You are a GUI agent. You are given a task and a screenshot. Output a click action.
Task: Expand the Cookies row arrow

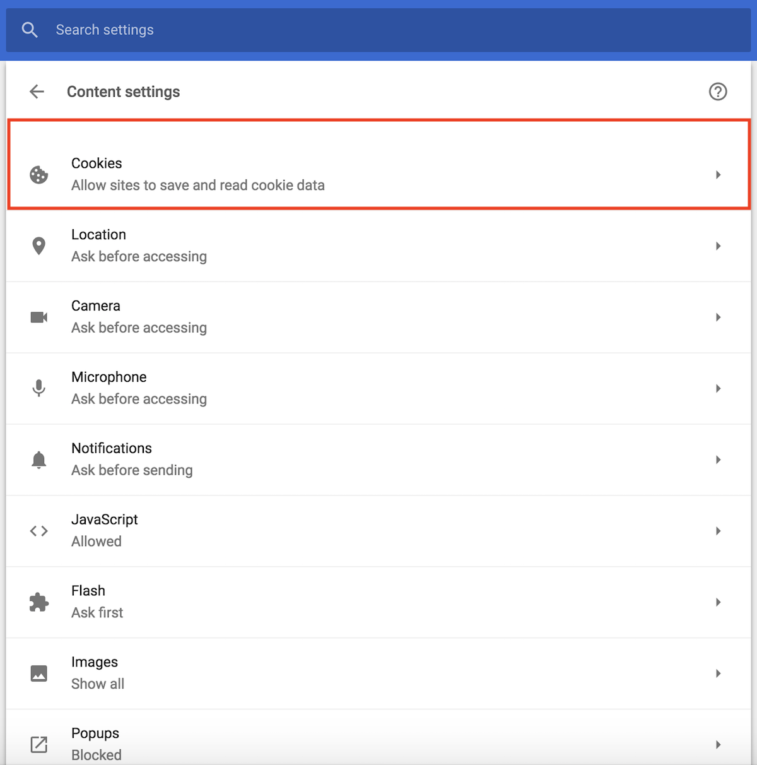click(718, 175)
